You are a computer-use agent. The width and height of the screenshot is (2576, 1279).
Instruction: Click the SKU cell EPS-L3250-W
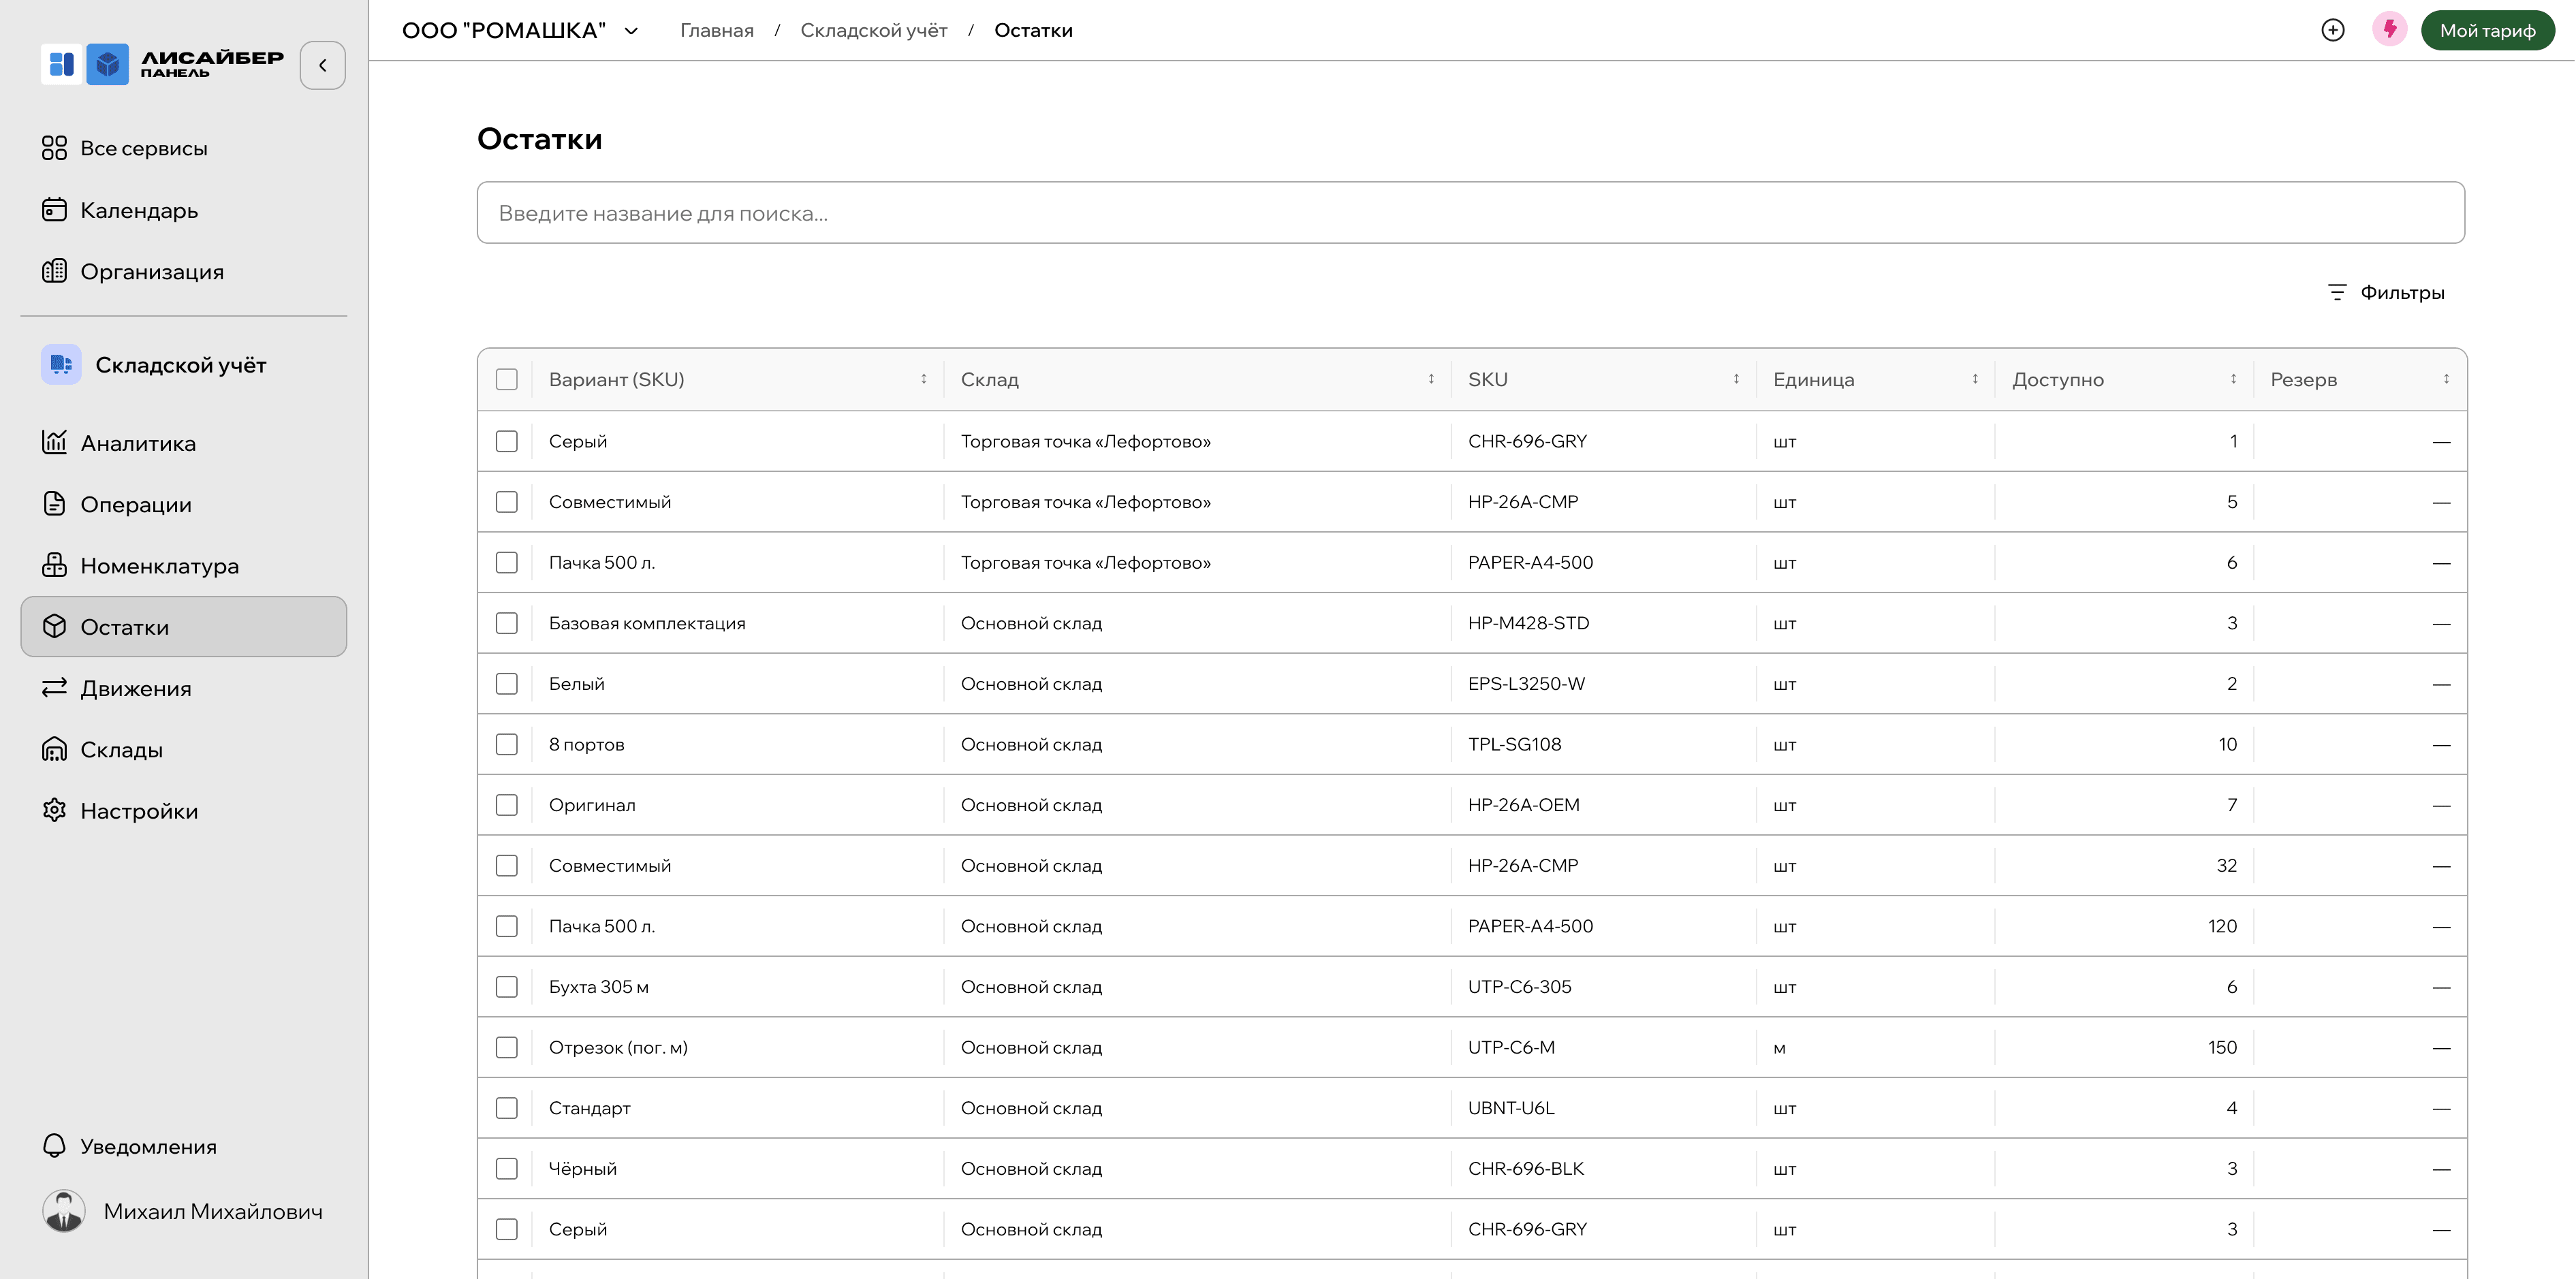pyautogui.click(x=1526, y=684)
